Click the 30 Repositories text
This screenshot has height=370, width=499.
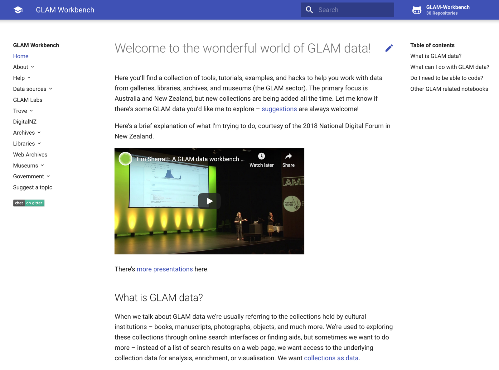[442, 13]
